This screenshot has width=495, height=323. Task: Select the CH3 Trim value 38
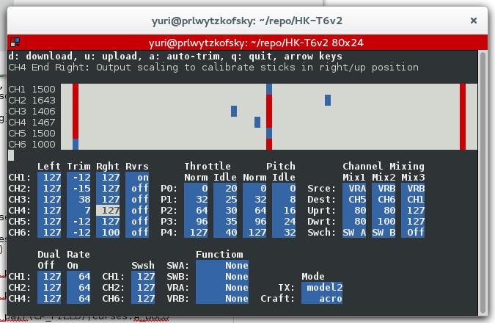(78, 199)
